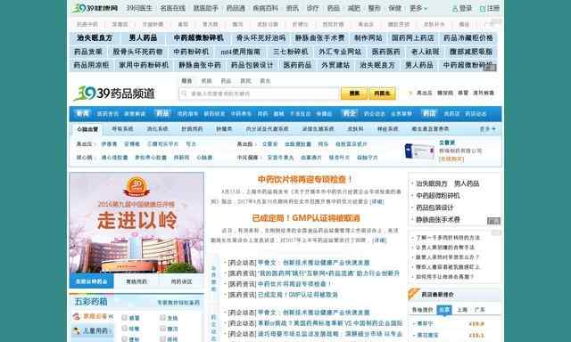The height and width of the screenshot is (342, 571).
Task: Expand the 更多 menu in top navigation
Action: click(x=418, y=8)
